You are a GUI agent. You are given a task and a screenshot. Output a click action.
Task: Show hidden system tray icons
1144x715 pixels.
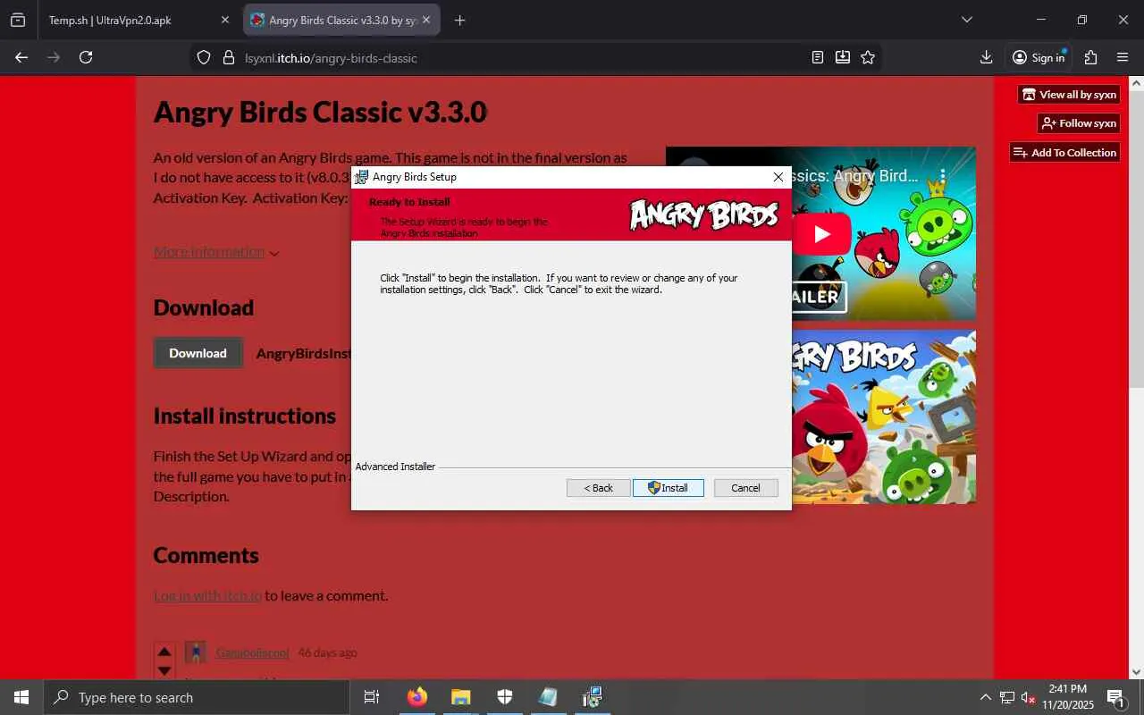coord(986,697)
